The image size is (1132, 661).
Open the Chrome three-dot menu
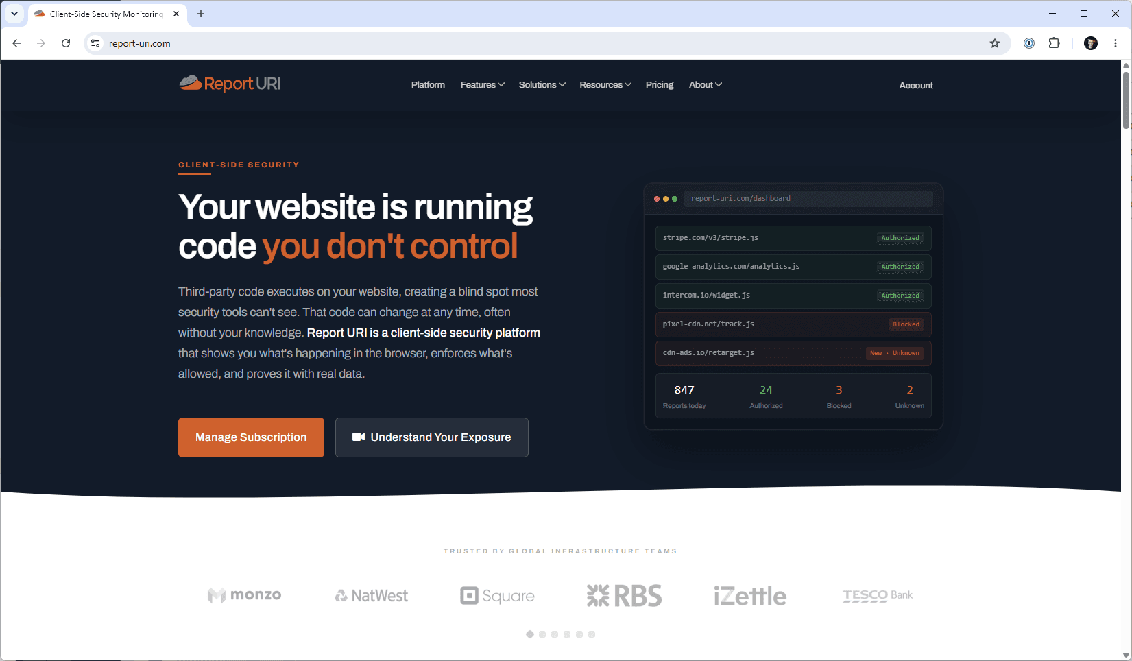click(1116, 43)
